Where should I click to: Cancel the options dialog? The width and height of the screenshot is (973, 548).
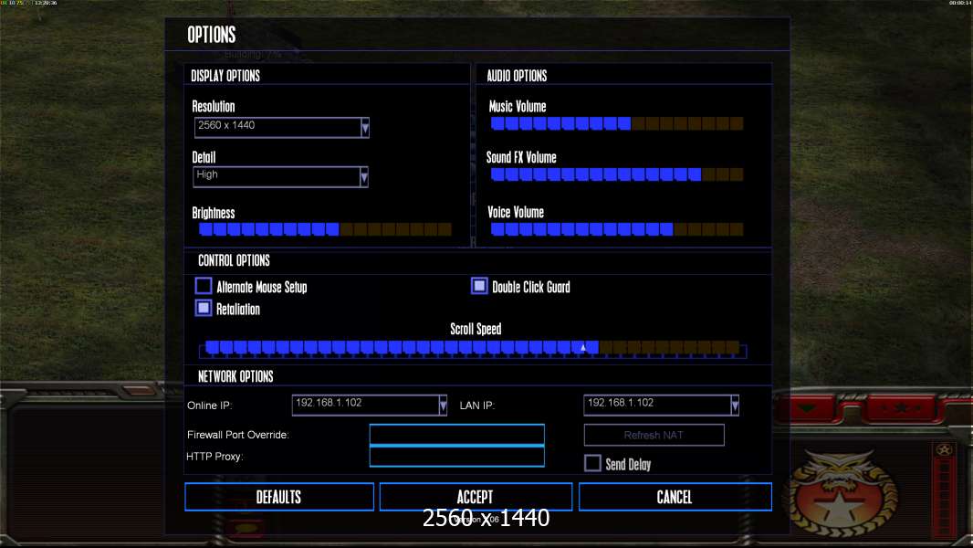[x=675, y=497]
